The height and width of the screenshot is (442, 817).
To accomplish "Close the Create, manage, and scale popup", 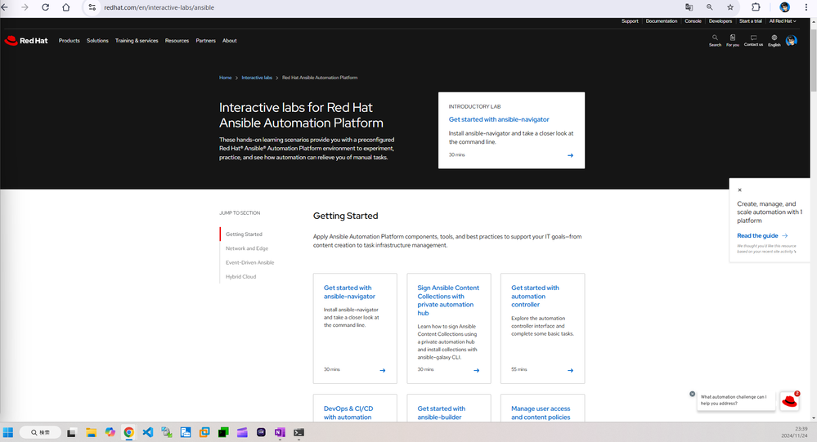I will [x=740, y=190].
